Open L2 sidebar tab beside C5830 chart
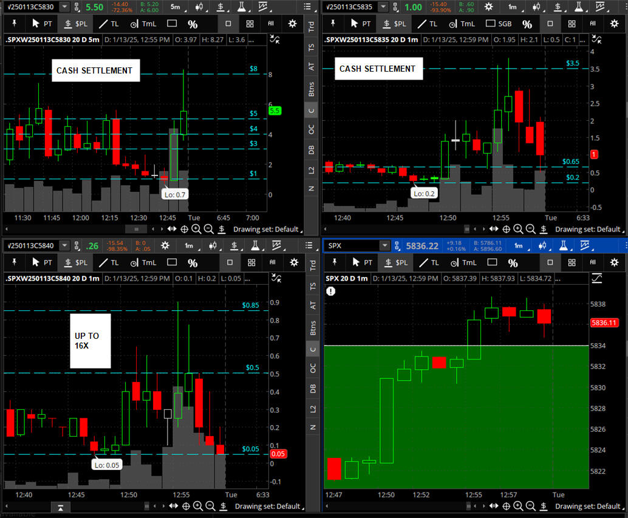 [311, 170]
